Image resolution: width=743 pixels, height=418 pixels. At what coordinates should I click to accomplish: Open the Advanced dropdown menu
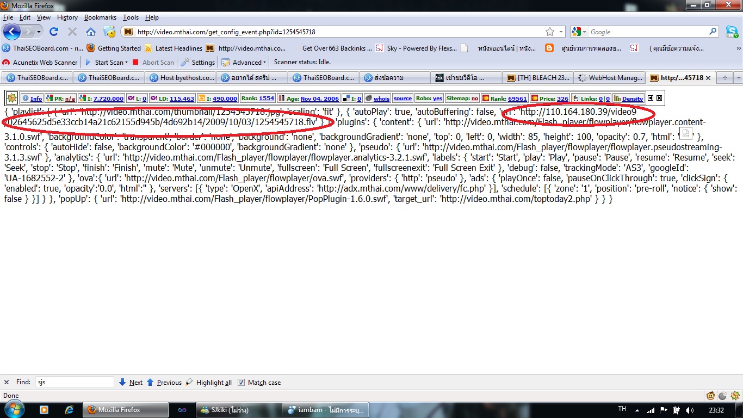(x=244, y=62)
